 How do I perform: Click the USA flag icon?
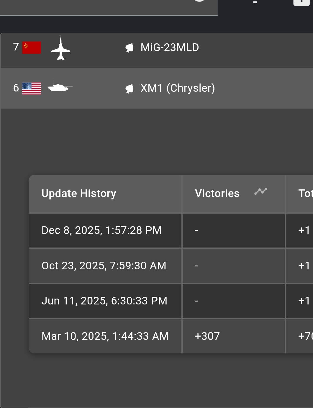point(32,89)
